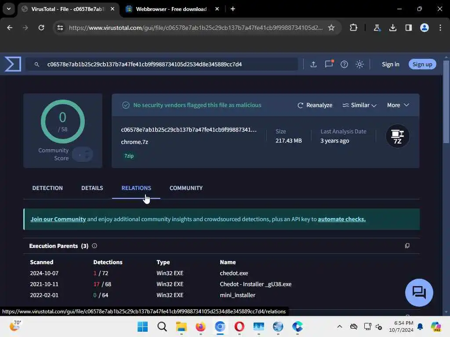The height and width of the screenshot is (337, 450).
Task: Expand the More dropdown
Action: (398, 105)
